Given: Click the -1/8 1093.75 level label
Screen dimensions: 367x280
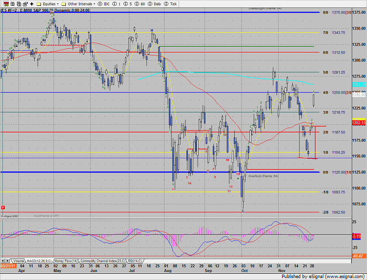Looking at the screenshot, I should click(333, 192).
